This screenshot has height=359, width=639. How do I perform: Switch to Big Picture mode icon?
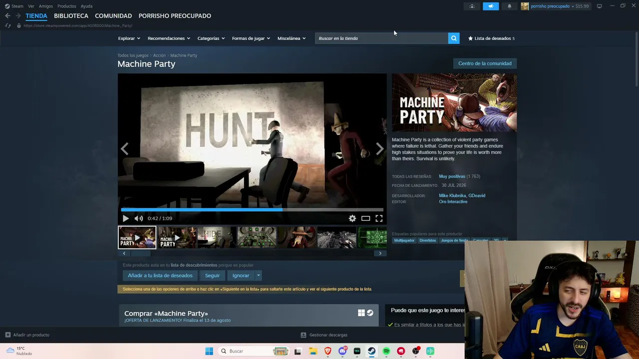pyautogui.click(x=599, y=6)
